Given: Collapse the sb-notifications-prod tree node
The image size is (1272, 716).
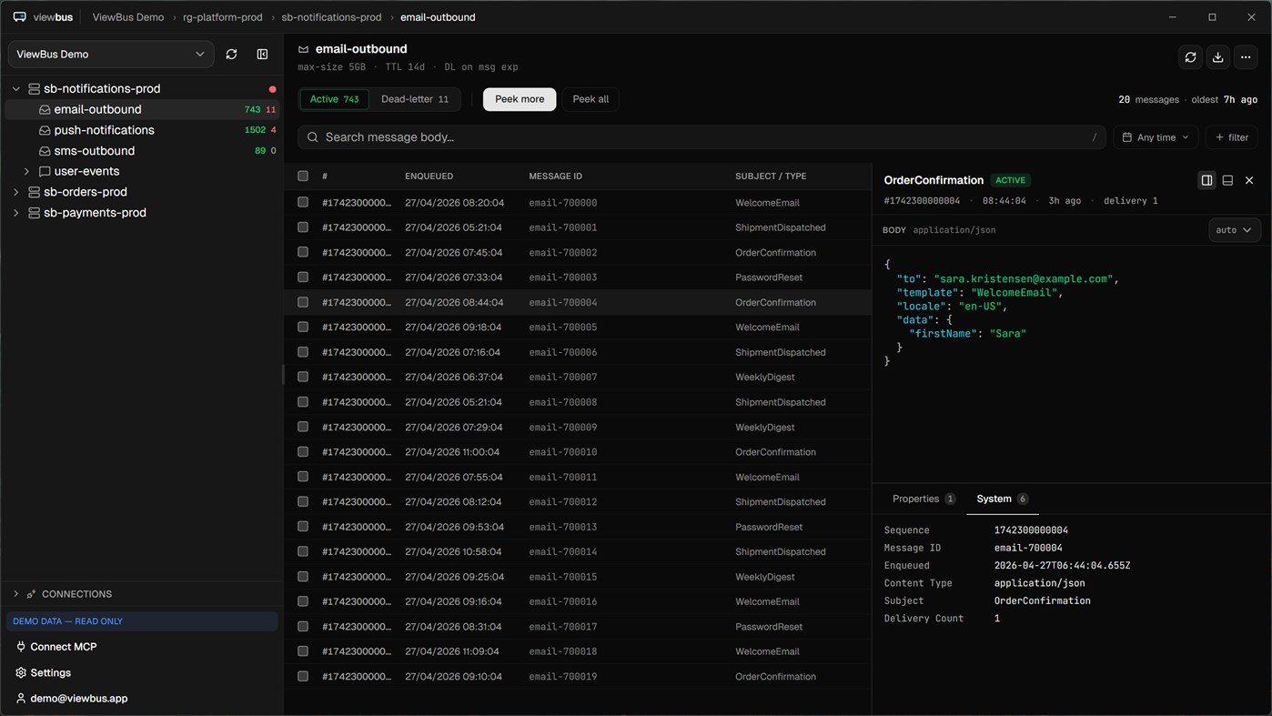Looking at the screenshot, I should tap(15, 89).
